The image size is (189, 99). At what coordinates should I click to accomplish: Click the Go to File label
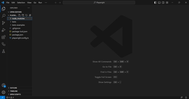point(107,67)
